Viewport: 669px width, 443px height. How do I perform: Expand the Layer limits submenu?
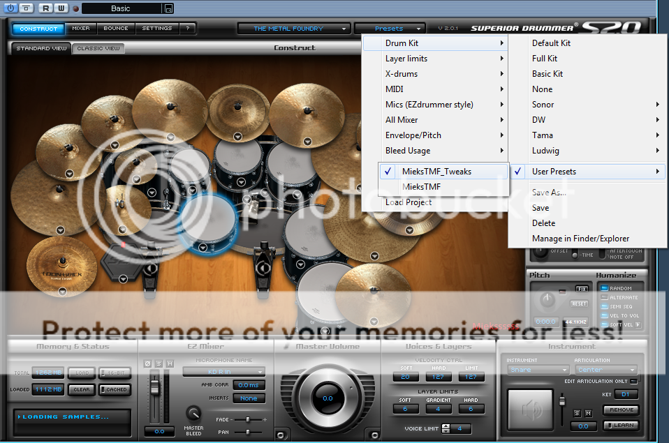pyautogui.click(x=435, y=59)
